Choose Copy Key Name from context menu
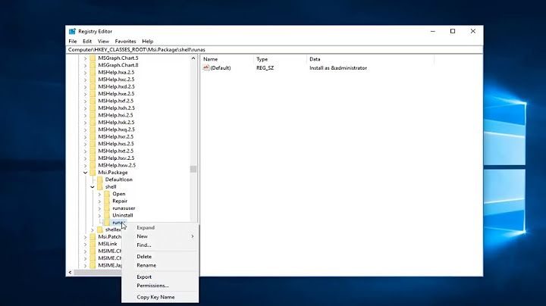The image size is (546, 306). (160, 297)
